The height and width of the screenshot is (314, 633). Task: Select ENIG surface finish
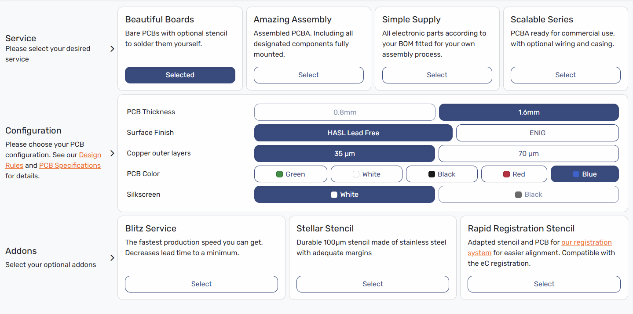(537, 133)
